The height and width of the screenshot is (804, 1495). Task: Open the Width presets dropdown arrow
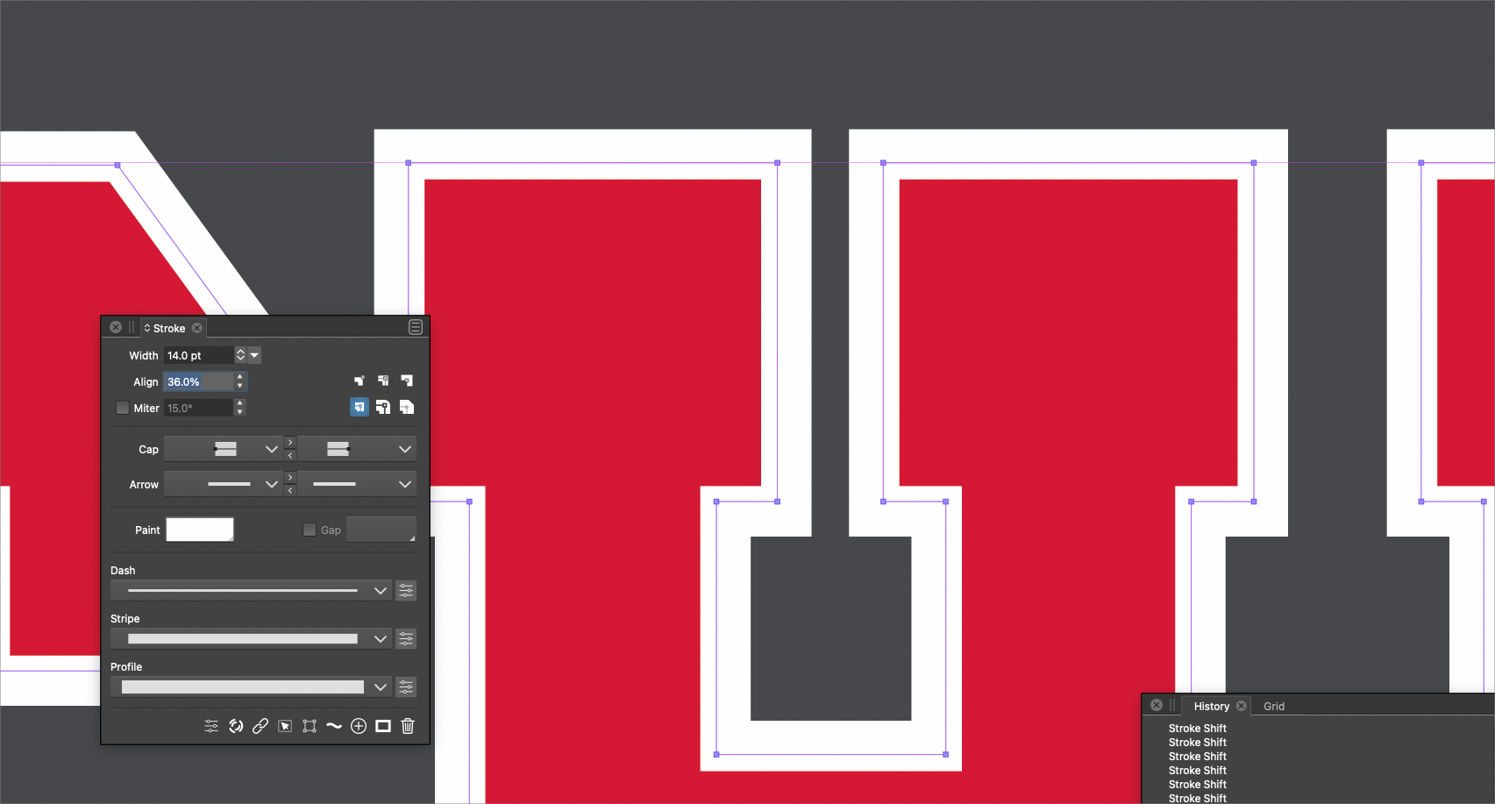pos(255,355)
